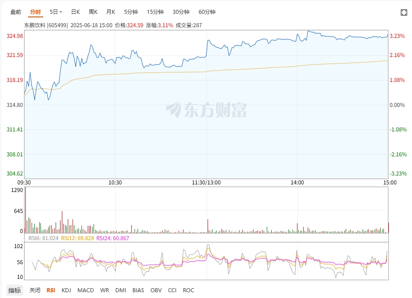Viewport: 412px width, 298px height.
Task: Open the fullscreen expand icon
Action: pyautogui.click(x=404, y=12)
